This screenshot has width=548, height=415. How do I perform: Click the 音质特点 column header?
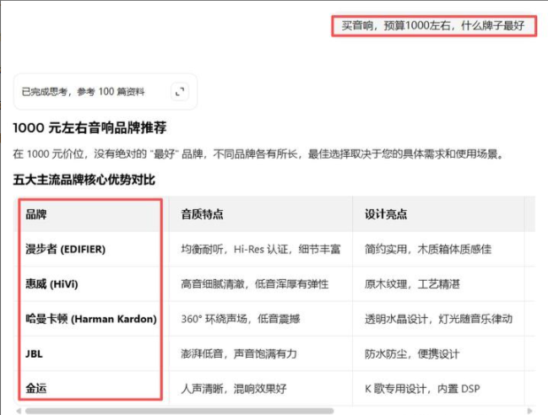[202, 214]
